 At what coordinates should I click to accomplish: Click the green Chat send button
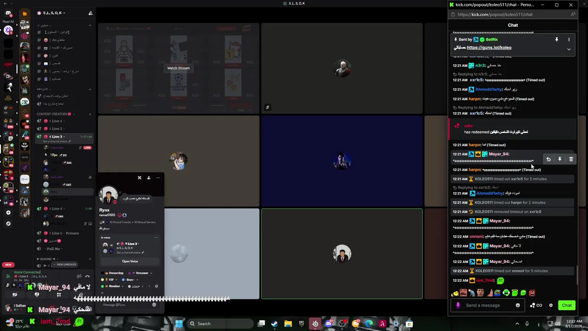tap(567, 305)
